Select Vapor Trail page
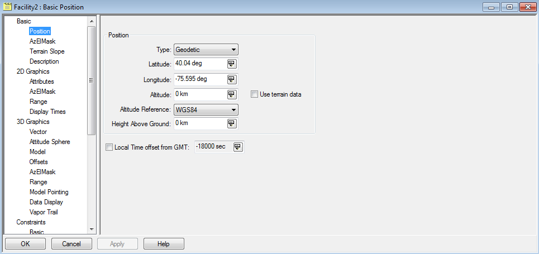The width and height of the screenshot is (539, 254). click(x=44, y=212)
